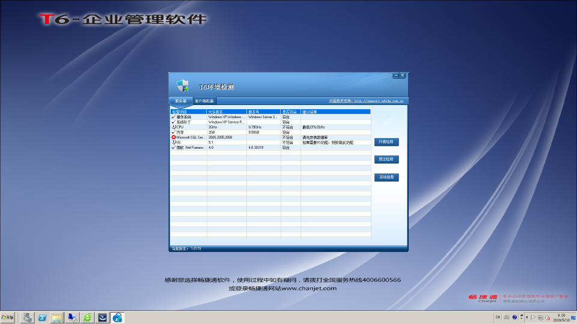Select the IIS row label
This screenshot has width=577, height=324.
[179, 143]
